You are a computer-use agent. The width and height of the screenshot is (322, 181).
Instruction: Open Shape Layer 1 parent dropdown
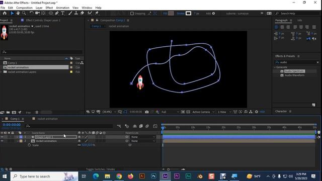(143, 137)
